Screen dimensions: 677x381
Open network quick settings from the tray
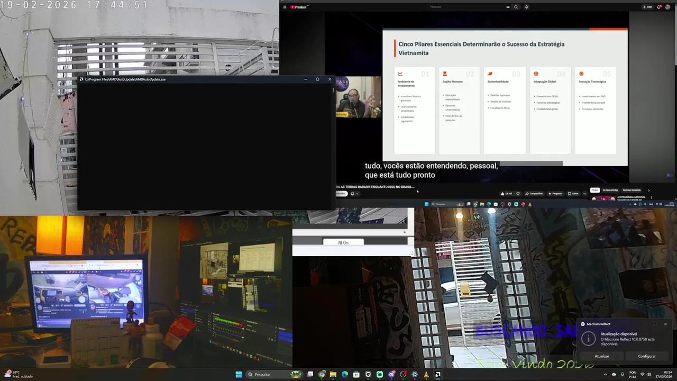tap(643, 374)
